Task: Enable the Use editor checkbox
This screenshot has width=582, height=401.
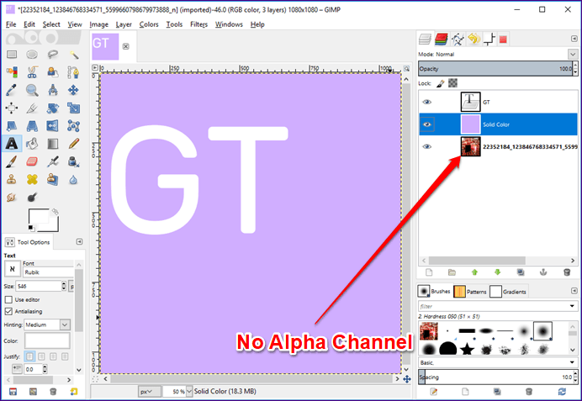Action: tap(8, 299)
